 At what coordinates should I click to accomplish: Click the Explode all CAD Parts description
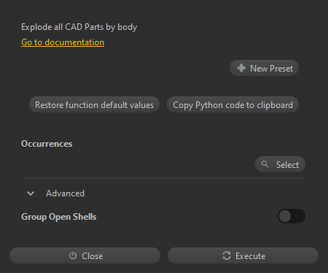coord(79,27)
